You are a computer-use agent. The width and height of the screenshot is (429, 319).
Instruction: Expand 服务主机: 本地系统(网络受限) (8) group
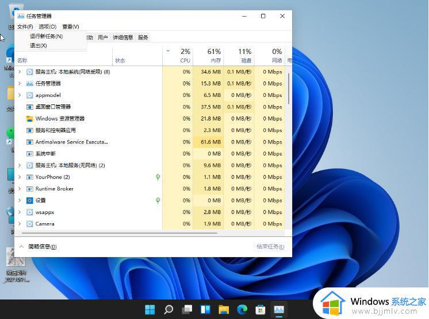coord(20,72)
